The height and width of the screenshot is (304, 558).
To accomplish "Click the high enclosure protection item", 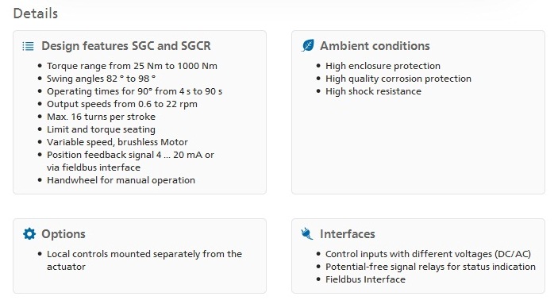I will [x=383, y=66].
